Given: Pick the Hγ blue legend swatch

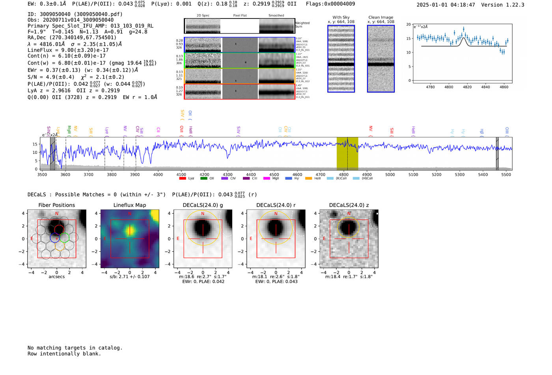Looking at the screenshot, I should 289,178.
